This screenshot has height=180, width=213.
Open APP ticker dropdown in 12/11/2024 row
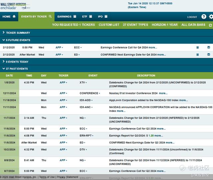click(63, 93)
